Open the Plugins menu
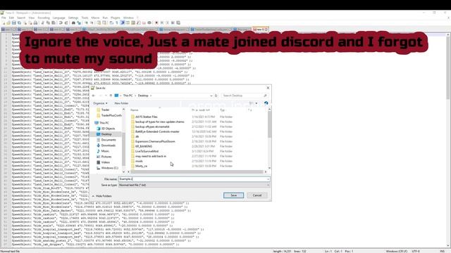 click(x=116, y=18)
